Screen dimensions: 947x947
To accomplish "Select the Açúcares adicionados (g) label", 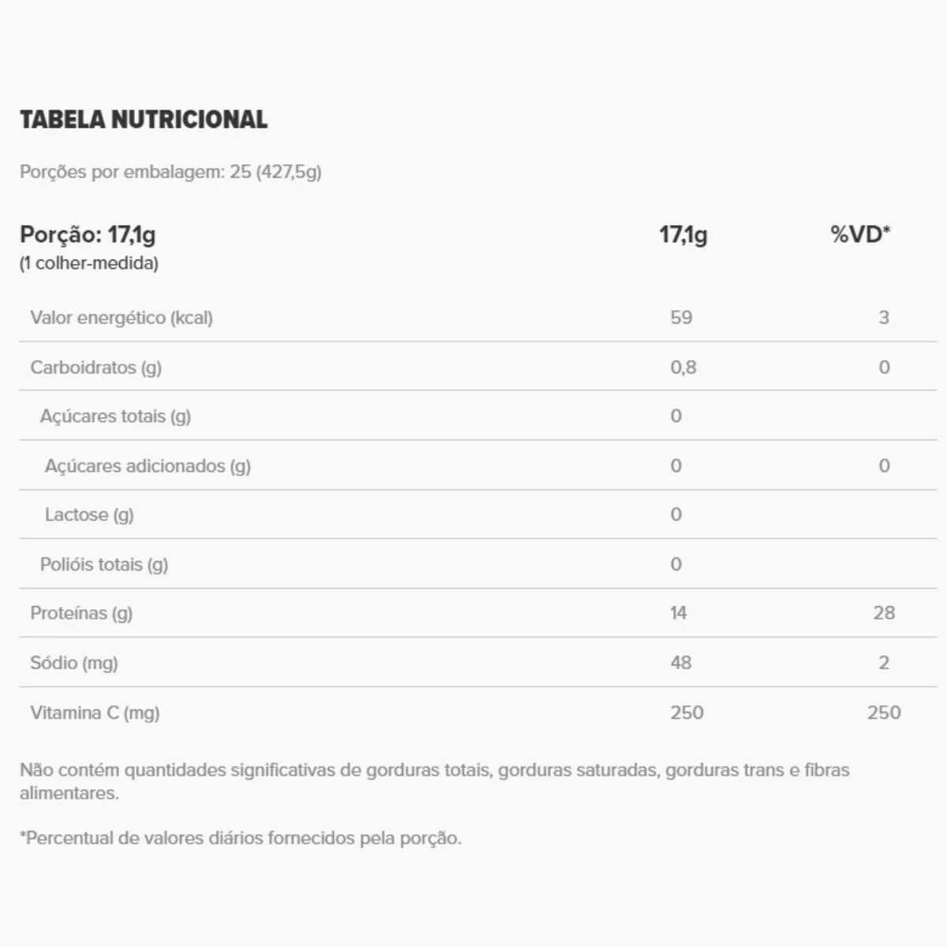I will point(148,466).
